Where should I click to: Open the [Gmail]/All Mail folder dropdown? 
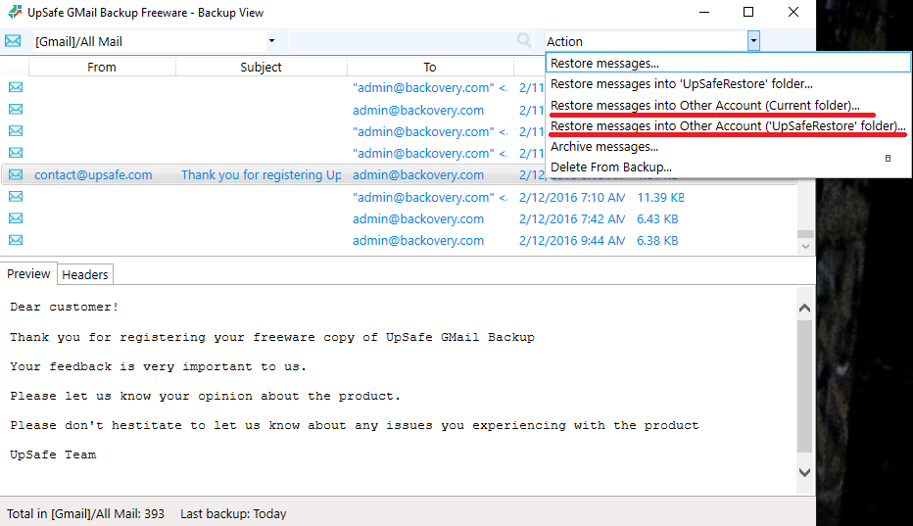point(271,41)
